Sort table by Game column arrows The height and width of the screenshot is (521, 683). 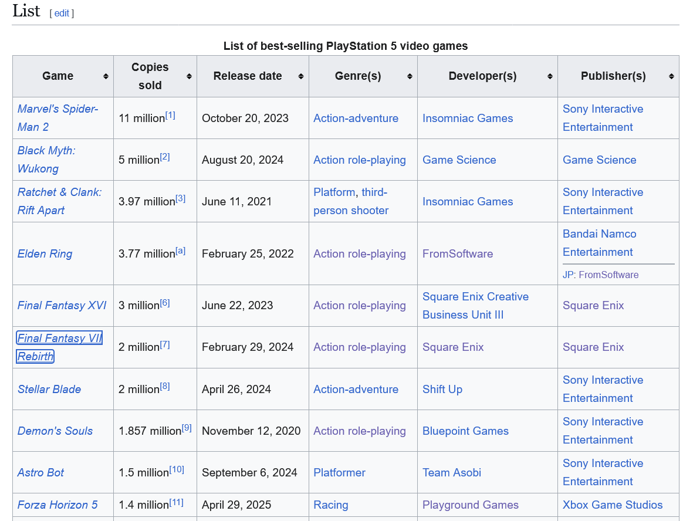click(106, 76)
